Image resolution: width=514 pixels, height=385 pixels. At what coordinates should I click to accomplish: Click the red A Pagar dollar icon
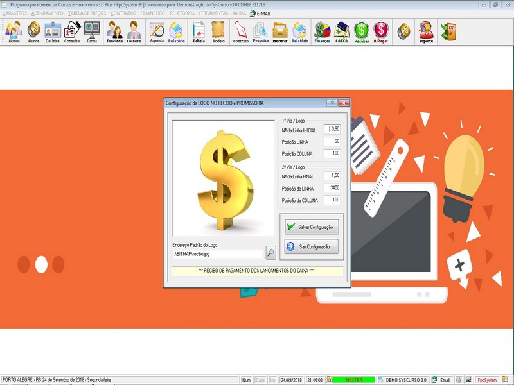[x=380, y=31]
